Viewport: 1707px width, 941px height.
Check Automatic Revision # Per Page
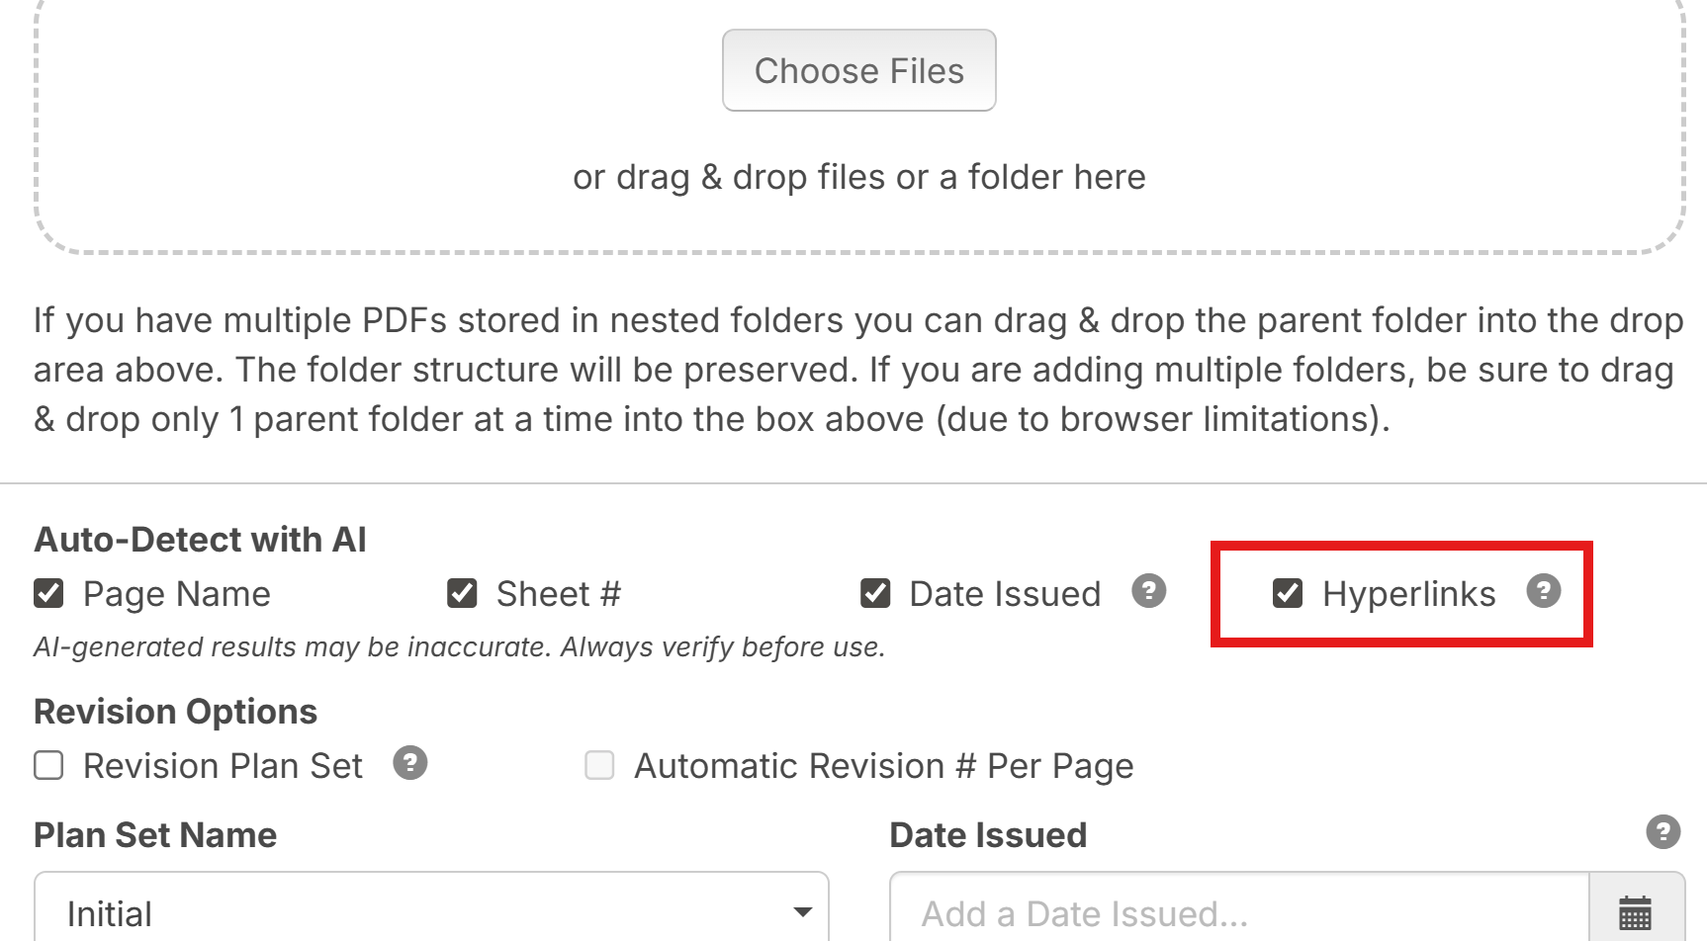click(599, 765)
